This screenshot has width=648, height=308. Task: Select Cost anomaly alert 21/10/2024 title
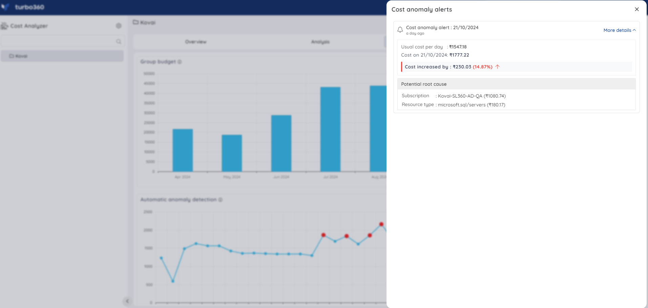click(x=442, y=27)
